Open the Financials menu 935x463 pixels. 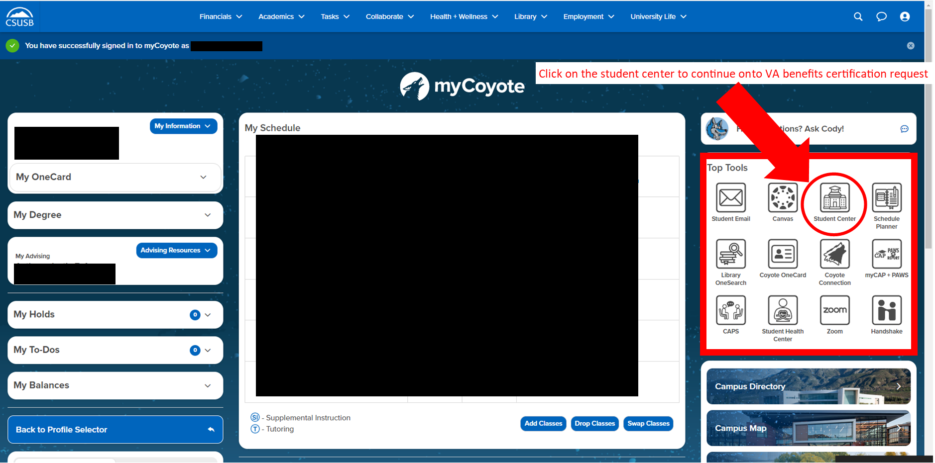[221, 16]
